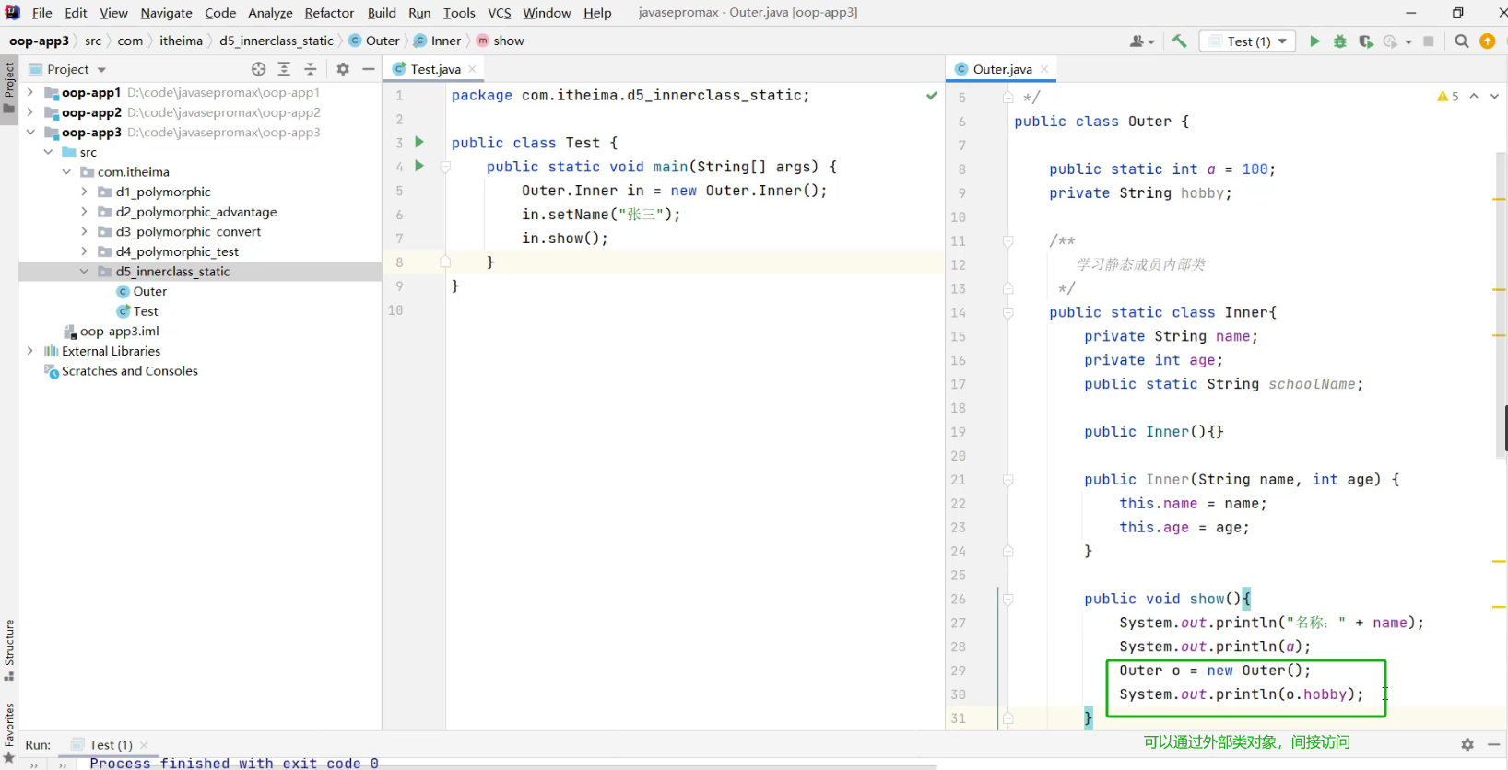Click Inner class breadcrumb

pos(437,41)
